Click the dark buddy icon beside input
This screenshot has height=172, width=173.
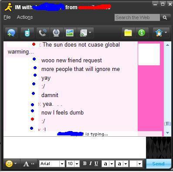(x=159, y=148)
